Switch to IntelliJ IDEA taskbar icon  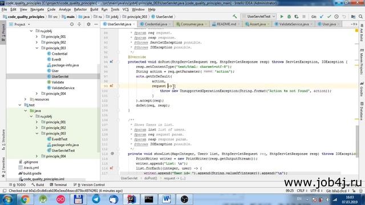[x=131, y=199]
